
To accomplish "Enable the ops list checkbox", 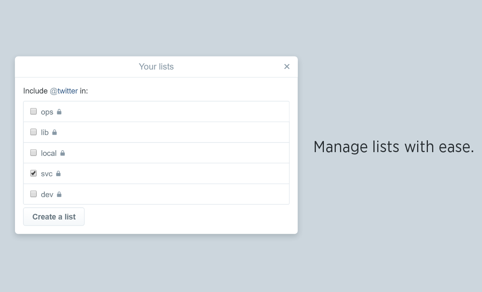I will tap(33, 111).
